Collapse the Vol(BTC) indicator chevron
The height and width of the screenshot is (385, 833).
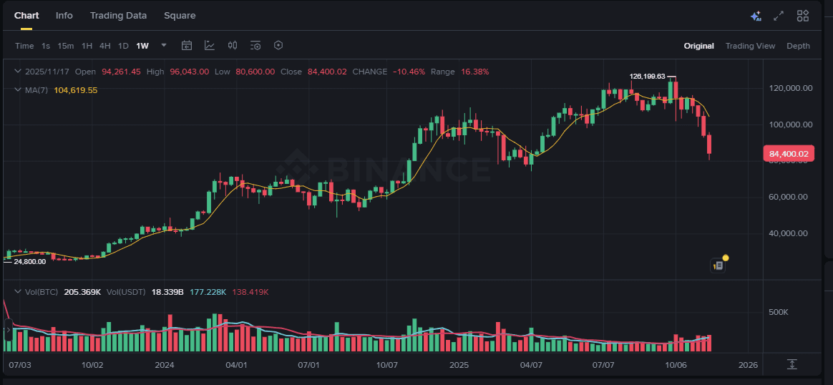point(17,292)
